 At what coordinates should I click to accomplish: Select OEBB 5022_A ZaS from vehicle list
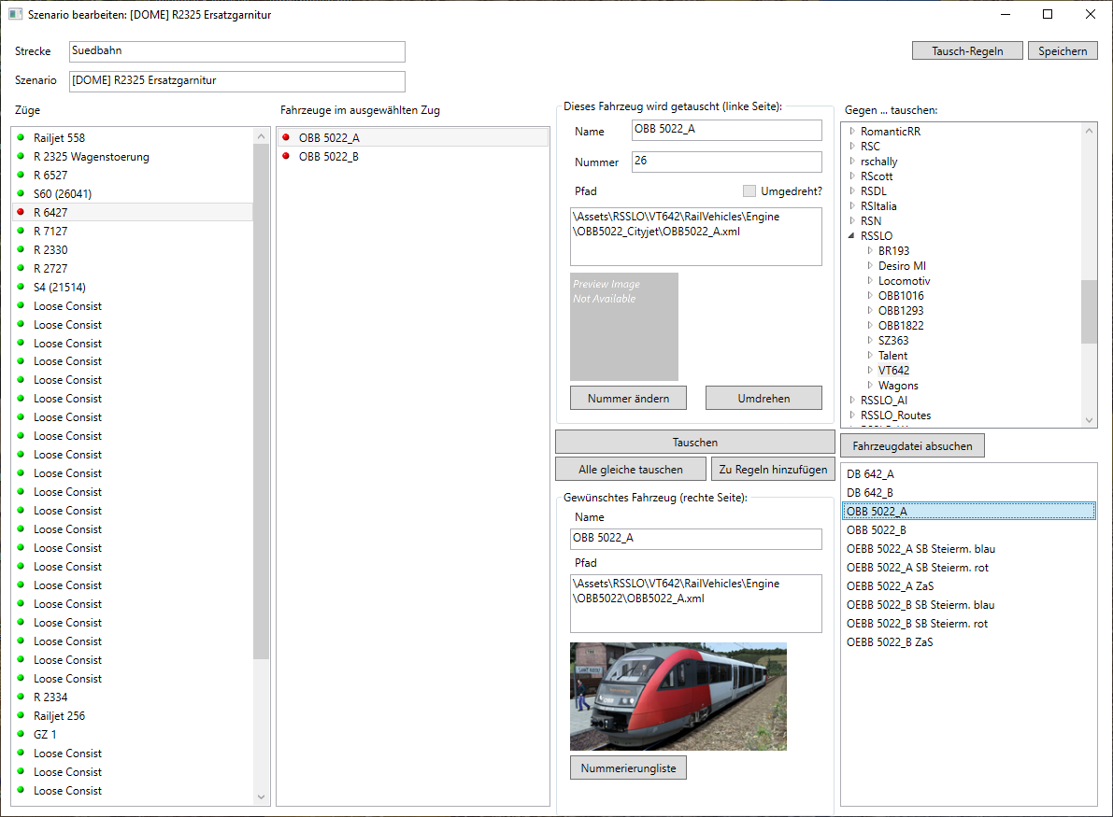click(889, 586)
